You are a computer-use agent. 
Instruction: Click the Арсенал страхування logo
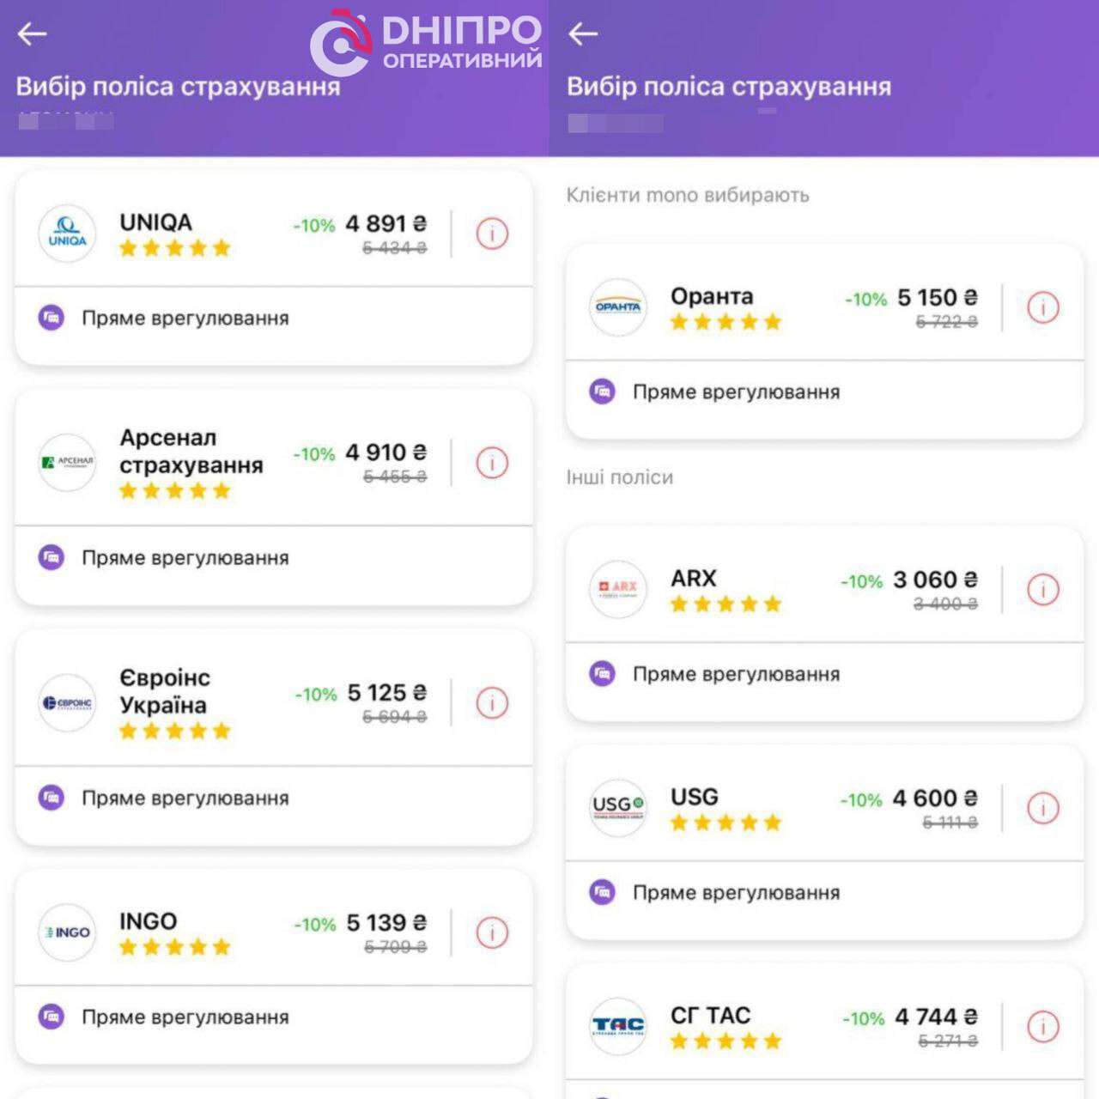tap(67, 462)
